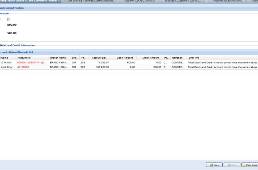Close the Individual Customer tab
The image size is (258, 170).
204,1
